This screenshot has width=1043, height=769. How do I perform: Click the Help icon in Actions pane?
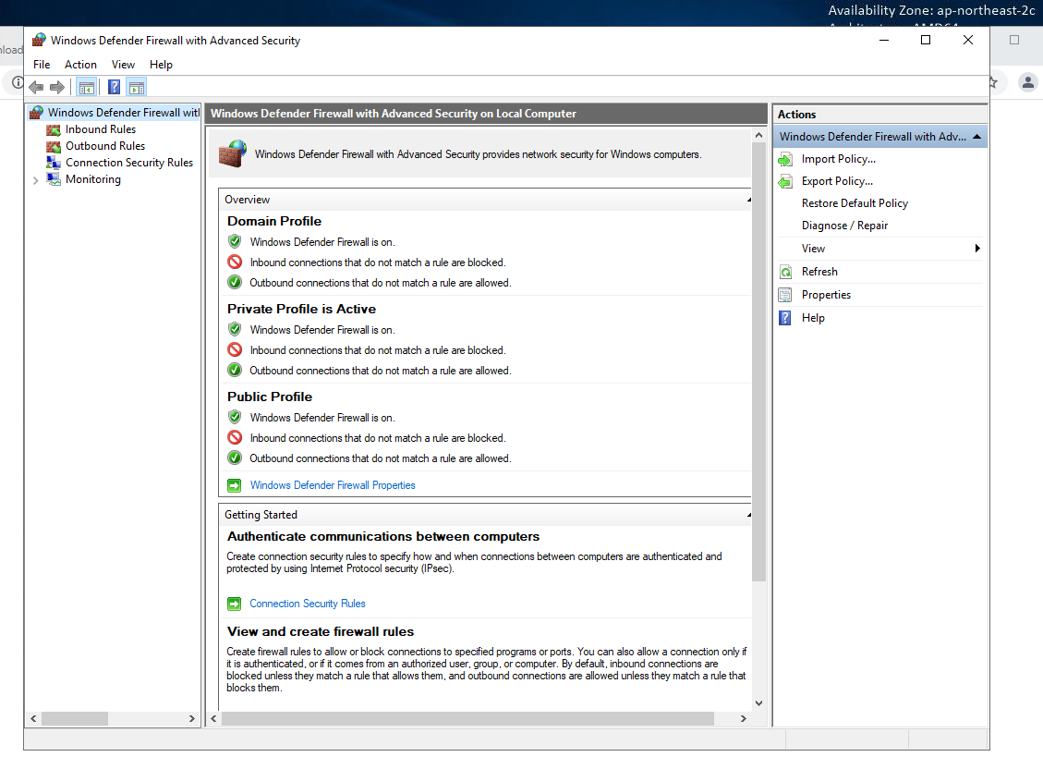pyautogui.click(x=785, y=318)
